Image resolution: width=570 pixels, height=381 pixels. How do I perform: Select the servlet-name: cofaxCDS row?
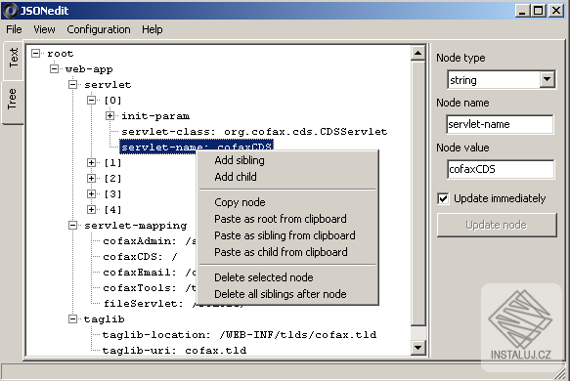(x=197, y=147)
